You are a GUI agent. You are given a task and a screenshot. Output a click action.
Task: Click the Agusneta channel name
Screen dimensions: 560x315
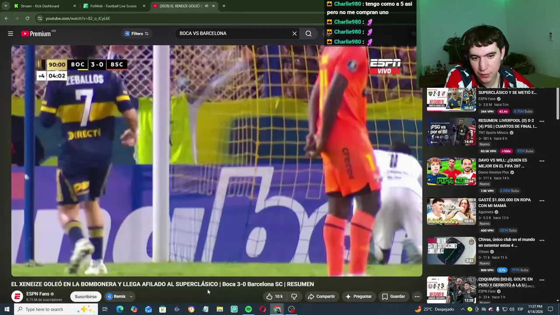coord(486,212)
